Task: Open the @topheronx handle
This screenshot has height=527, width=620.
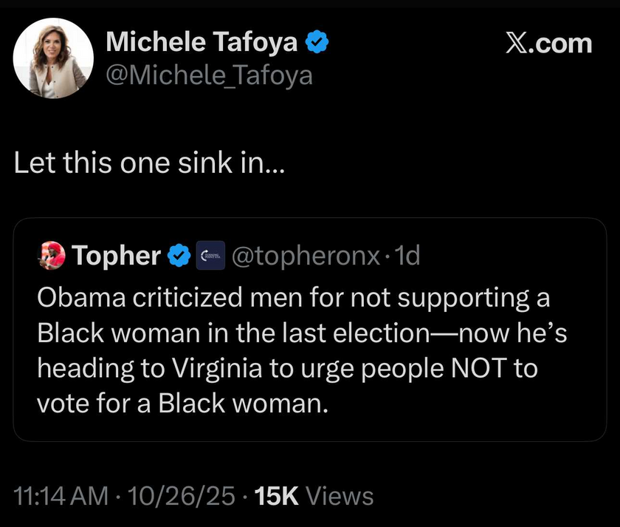Action: [x=306, y=256]
